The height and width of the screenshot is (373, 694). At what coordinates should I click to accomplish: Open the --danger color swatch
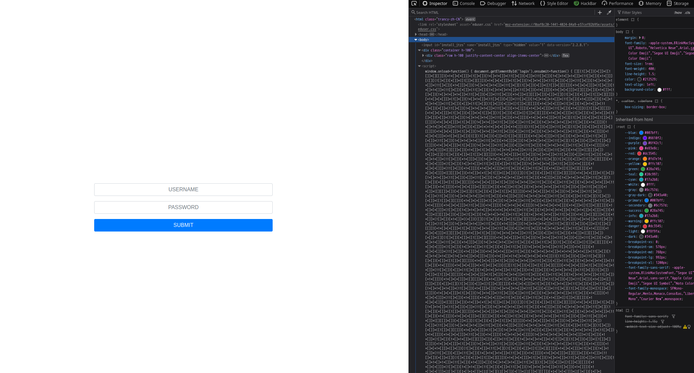[645, 226]
